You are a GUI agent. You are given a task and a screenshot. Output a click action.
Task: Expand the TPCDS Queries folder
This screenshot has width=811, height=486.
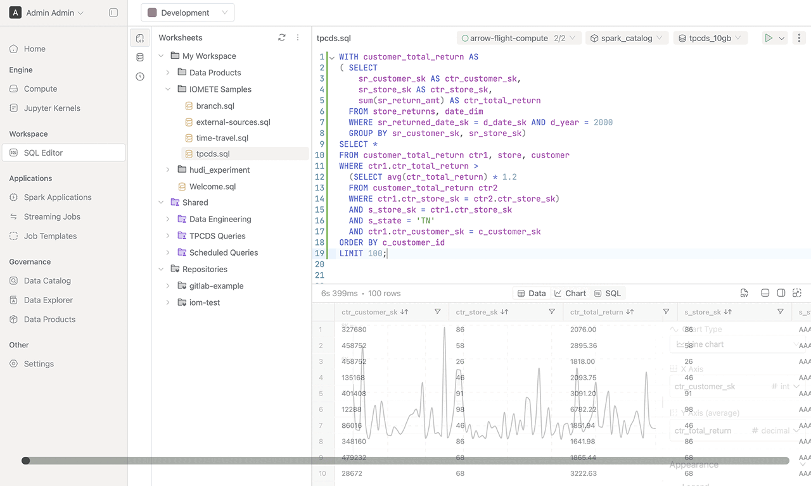pos(168,236)
